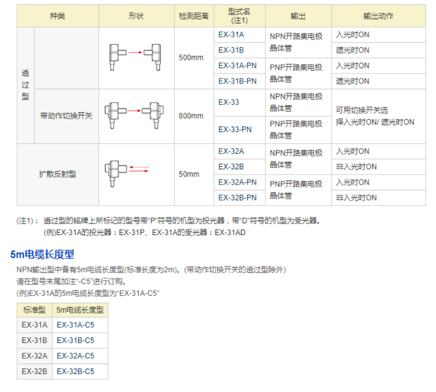Select the EX-32B-PN model cell
Viewport: 436px width, 392px height.
point(238,198)
